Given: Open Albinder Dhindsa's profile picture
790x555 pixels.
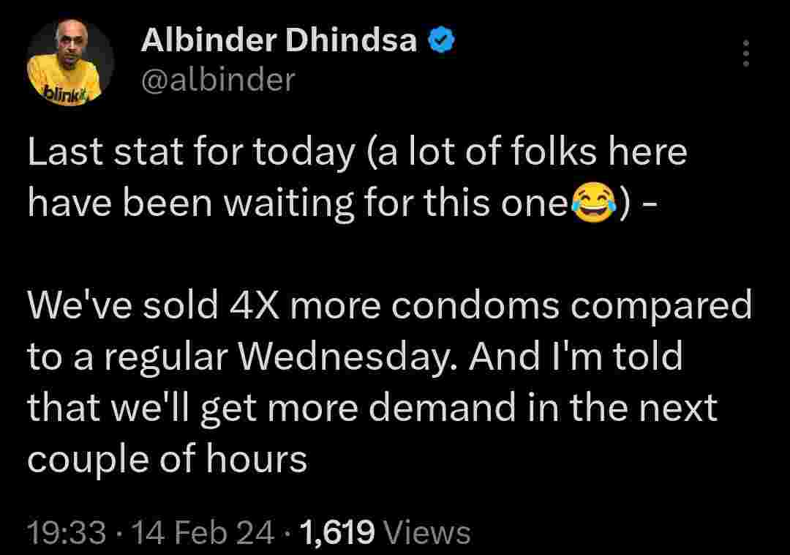Looking at the screenshot, I should click(70, 62).
